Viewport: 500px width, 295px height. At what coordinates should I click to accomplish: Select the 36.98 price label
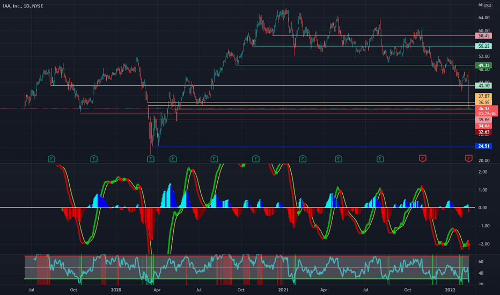[483, 102]
